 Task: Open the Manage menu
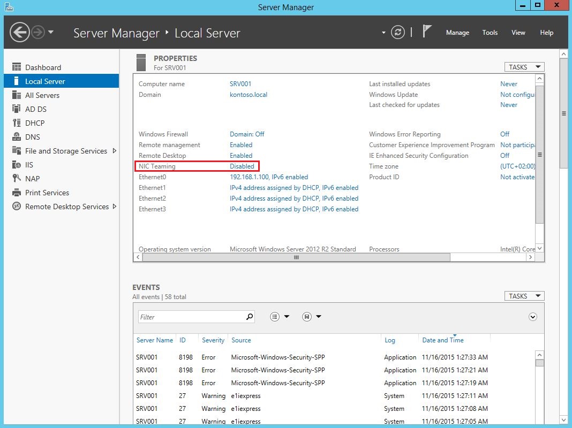(x=457, y=33)
